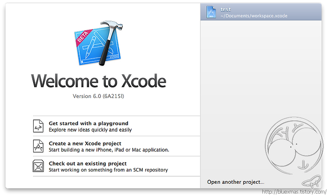Viewport: 327px width, 196px height.
Task: Click the playground document icon
Action: click(x=38, y=126)
